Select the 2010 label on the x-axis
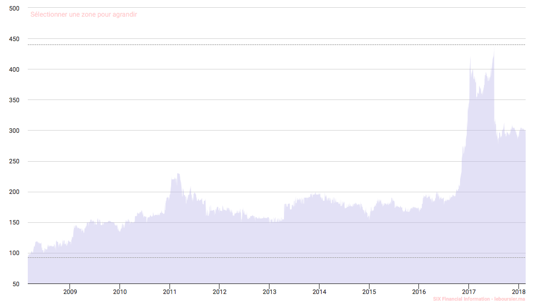 tap(120, 291)
